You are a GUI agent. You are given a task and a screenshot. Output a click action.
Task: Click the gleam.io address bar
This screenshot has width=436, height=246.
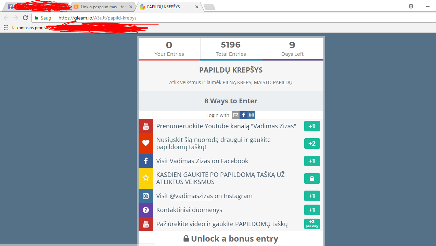click(233, 18)
